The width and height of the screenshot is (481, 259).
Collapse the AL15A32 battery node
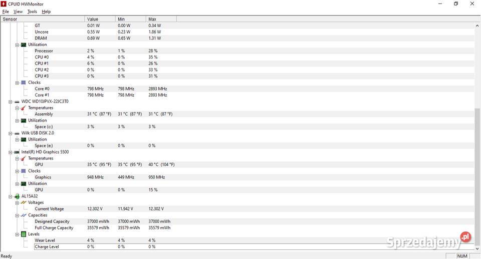[x=11, y=196]
